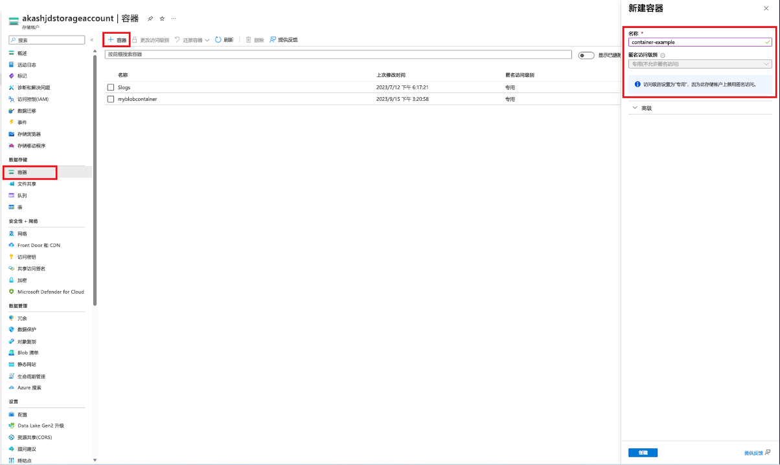The height and width of the screenshot is (465, 780).
Task: Open 数据保护 data protection in sidebar
Action: [27, 329]
